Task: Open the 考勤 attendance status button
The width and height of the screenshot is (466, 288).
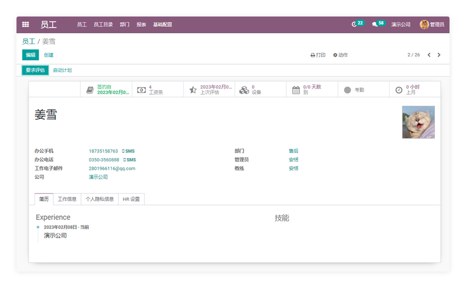Action: [x=363, y=90]
